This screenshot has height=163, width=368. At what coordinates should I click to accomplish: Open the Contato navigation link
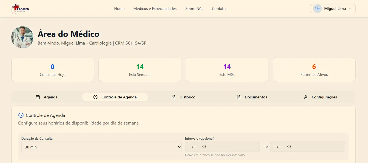tap(219, 9)
